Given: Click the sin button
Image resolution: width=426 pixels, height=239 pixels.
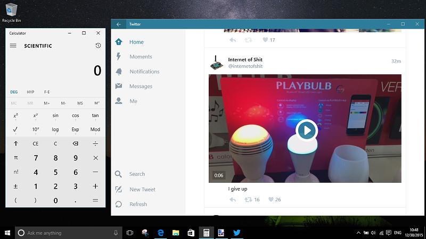Looking at the screenshot, I should (x=55, y=115).
